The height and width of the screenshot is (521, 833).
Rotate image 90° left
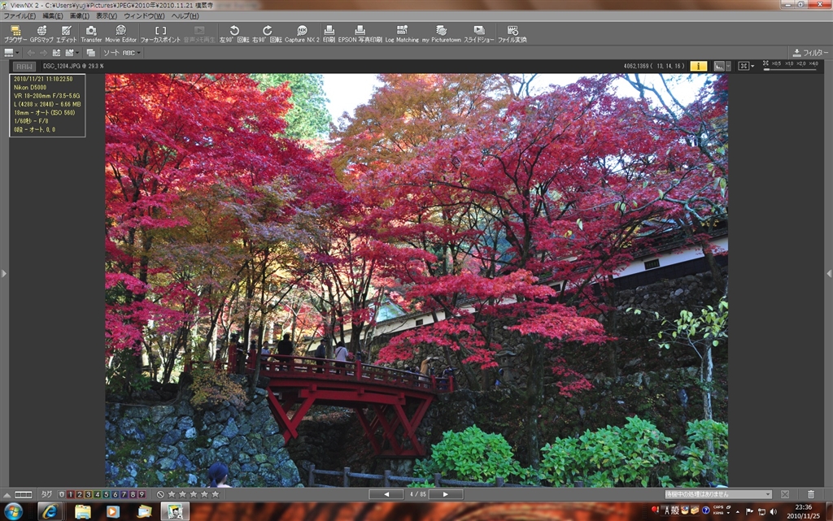pos(234,33)
